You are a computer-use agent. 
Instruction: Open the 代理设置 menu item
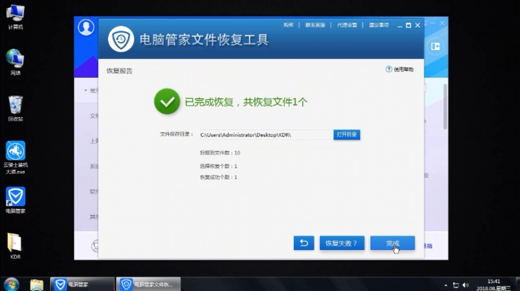click(x=347, y=25)
